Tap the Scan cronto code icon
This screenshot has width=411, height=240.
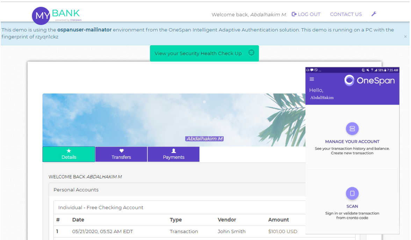tap(352, 193)
